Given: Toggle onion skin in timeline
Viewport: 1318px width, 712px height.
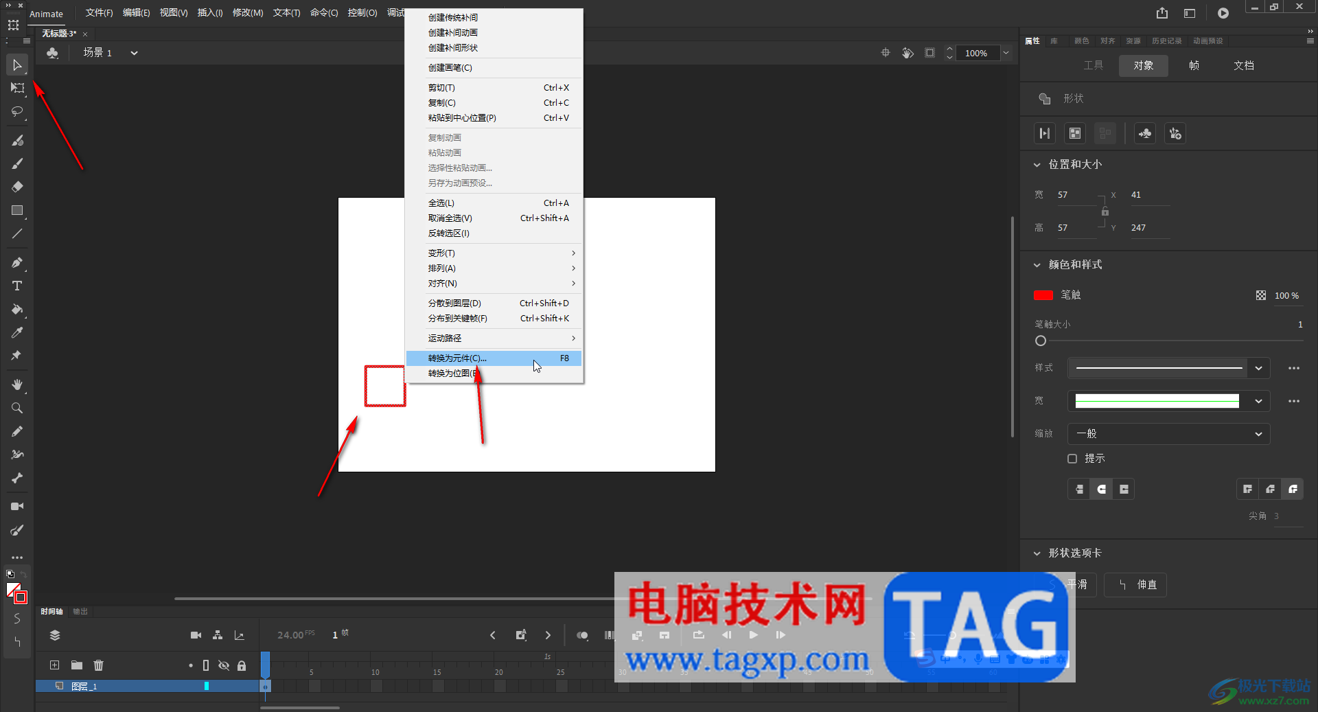Looking at the screenshot, I should coord(582,635).
